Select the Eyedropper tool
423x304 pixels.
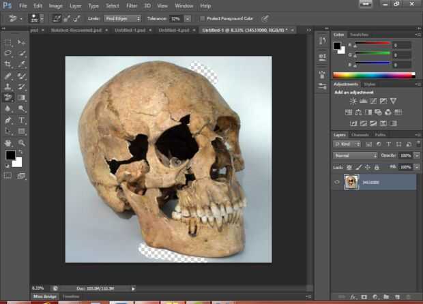click(x=21, y=64)
